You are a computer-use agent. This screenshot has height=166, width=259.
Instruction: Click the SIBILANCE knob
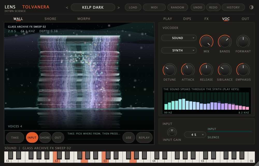225,70
